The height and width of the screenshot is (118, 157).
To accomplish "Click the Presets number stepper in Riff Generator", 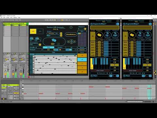I will 85,29.
